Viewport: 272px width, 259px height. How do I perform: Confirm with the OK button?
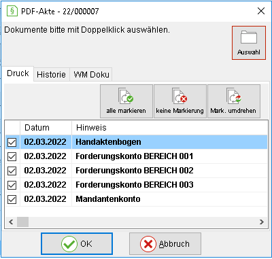[x=77, y=244]
